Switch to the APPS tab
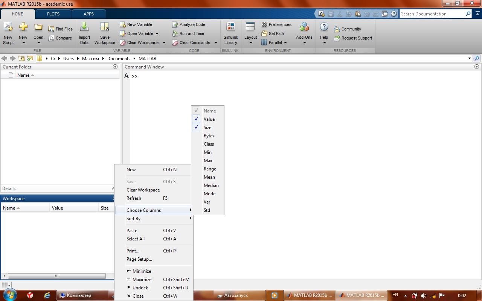The height and width of the screenshot is (301, 482). [x=89, y=14]
